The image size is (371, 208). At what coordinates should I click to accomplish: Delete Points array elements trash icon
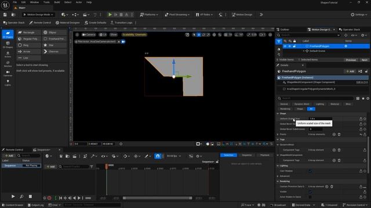click(x=339, y=135)
